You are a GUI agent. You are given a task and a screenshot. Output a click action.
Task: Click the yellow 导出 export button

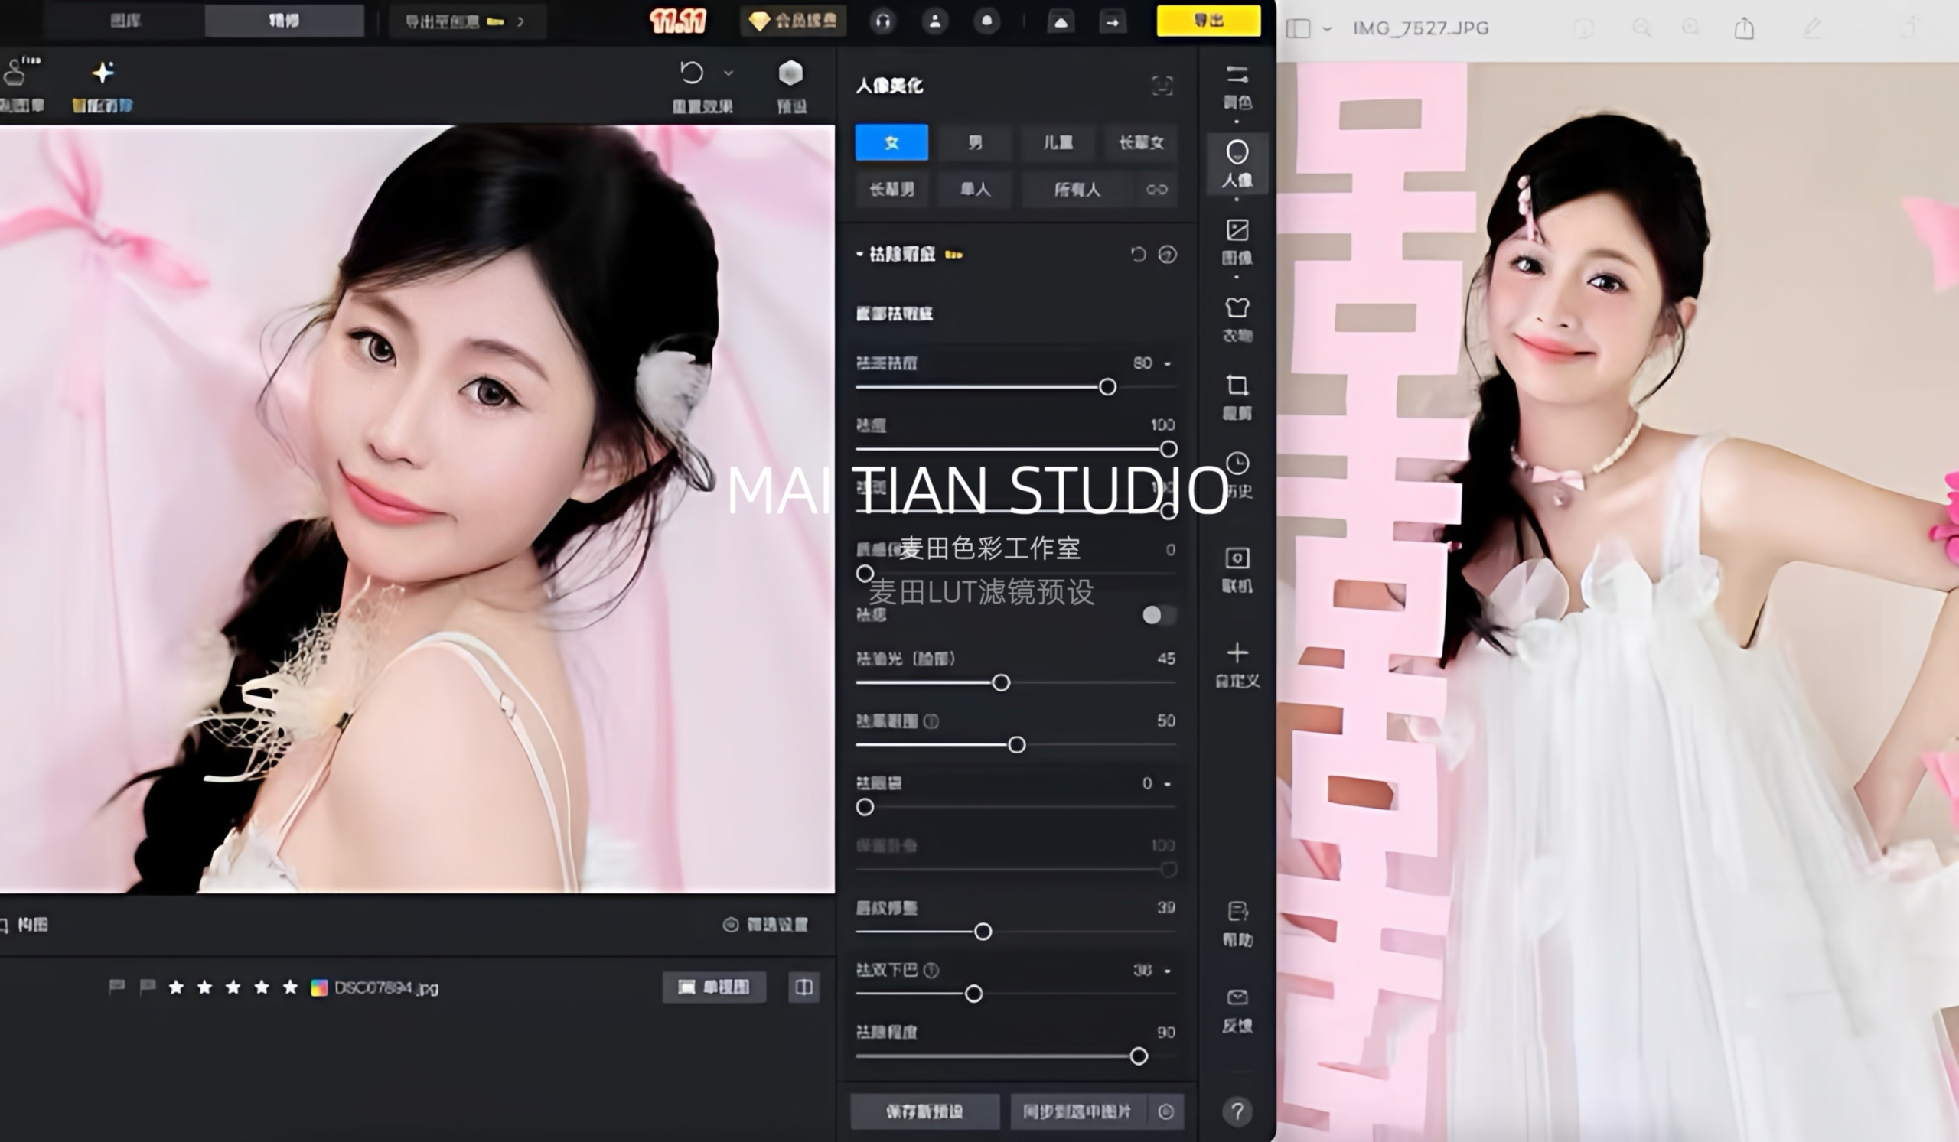1208,21
